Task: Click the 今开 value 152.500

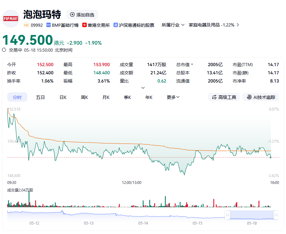Action: click(45, 65)
